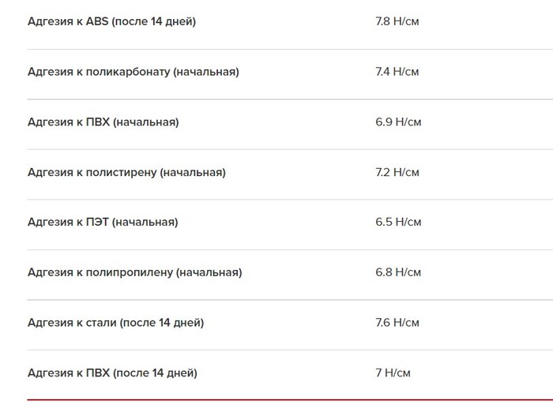The height and width of the screenshot is (408, 553).
Task: Click 'Адгезия к поликарбонату (начальная)' row label
Action: (x=133, y=72)
